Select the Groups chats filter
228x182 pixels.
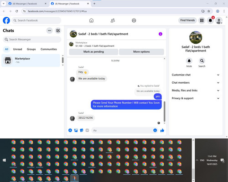coord(31,49)
